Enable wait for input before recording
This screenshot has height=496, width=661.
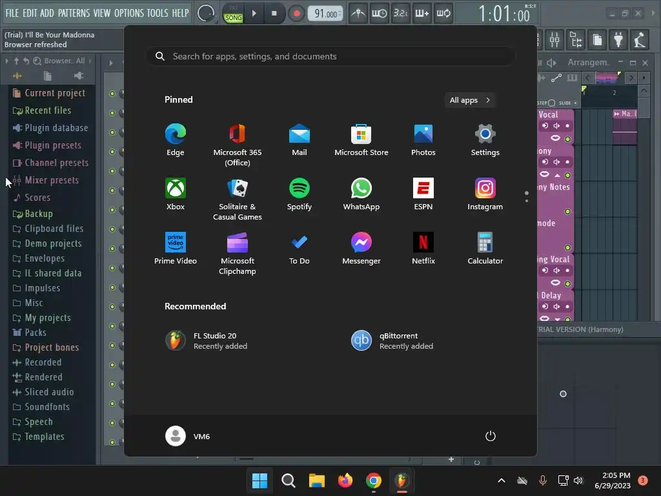(x=380, y=14)
